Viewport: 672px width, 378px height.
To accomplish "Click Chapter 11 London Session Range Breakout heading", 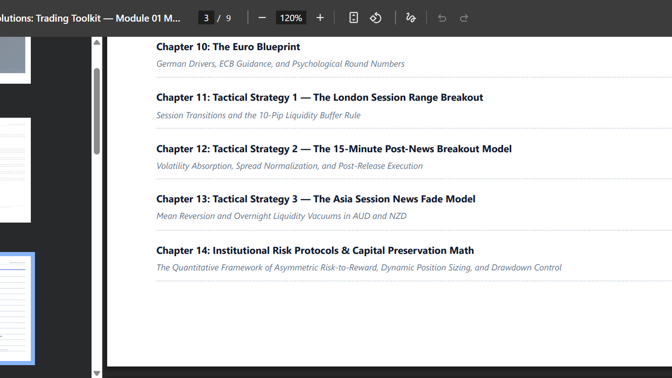I will pos(320,97).
